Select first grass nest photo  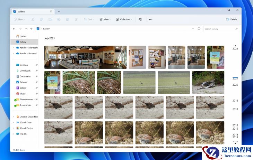79,82
